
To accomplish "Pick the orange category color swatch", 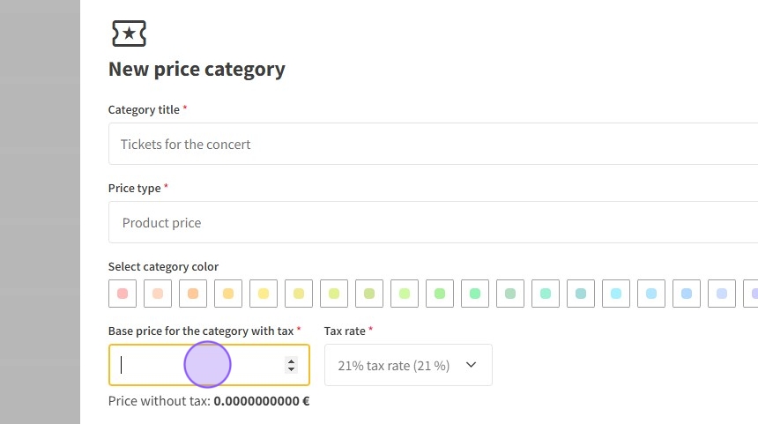I will coord(193,294).
